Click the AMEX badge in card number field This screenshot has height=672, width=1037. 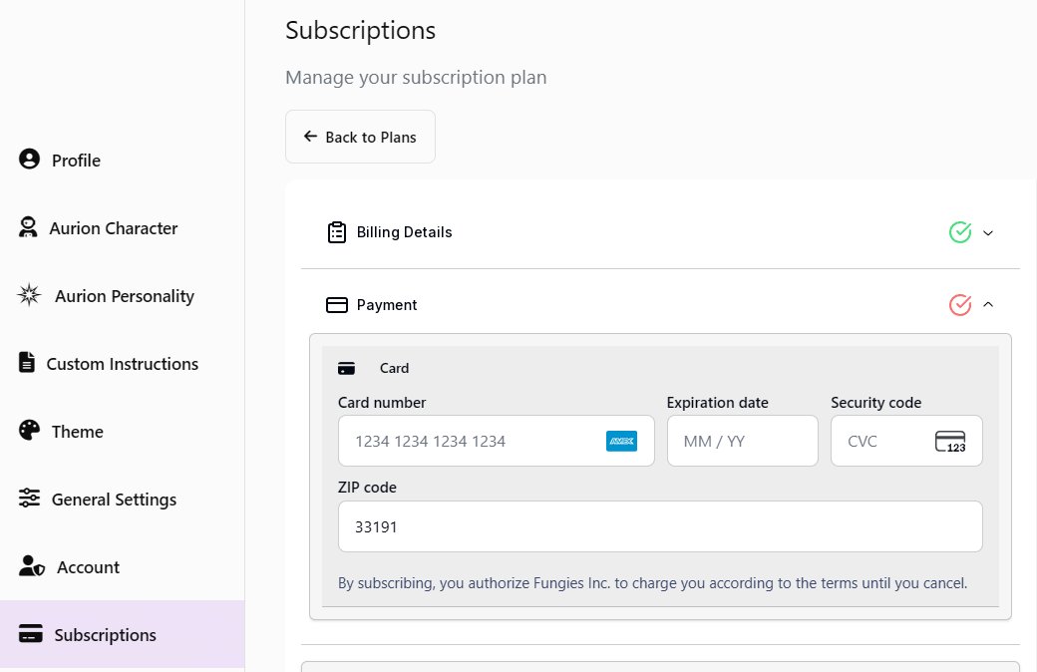622,440
